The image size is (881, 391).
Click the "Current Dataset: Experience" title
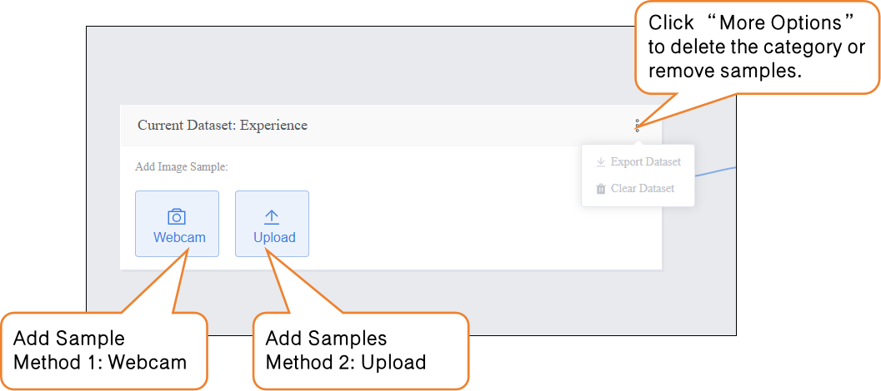click(x=222, y=126)
